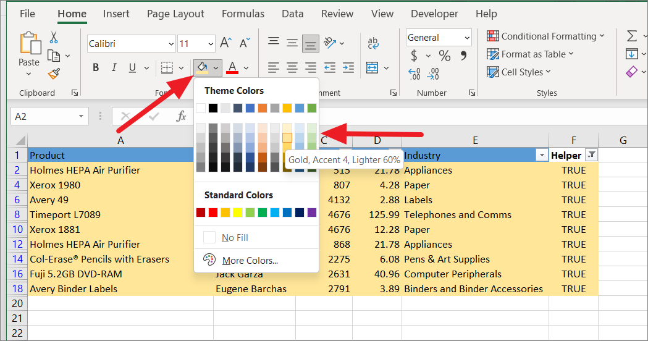Image resolution: width=648 pixels, height=341 pixels.
Task: Decrease font size with smaller A
Action: (245, 43)
